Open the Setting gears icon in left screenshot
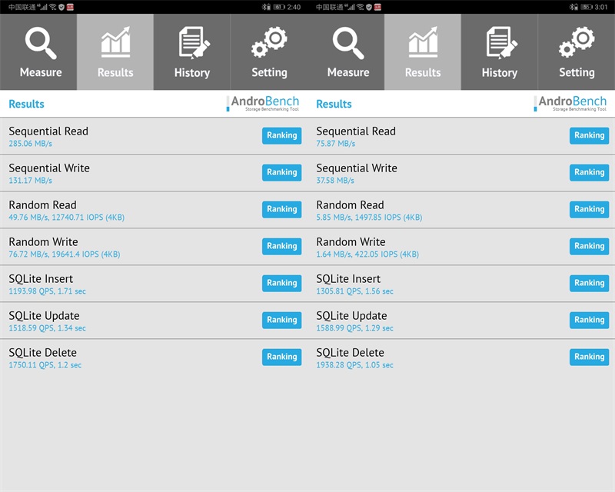Image resolution: width=615 pixels, height=492 pixels. [x=269, y=43]
